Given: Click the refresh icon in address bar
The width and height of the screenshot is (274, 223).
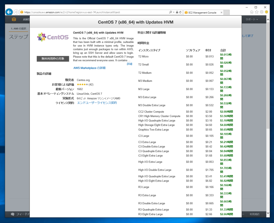Looking at the screenshot, I should tap(180, 12).
